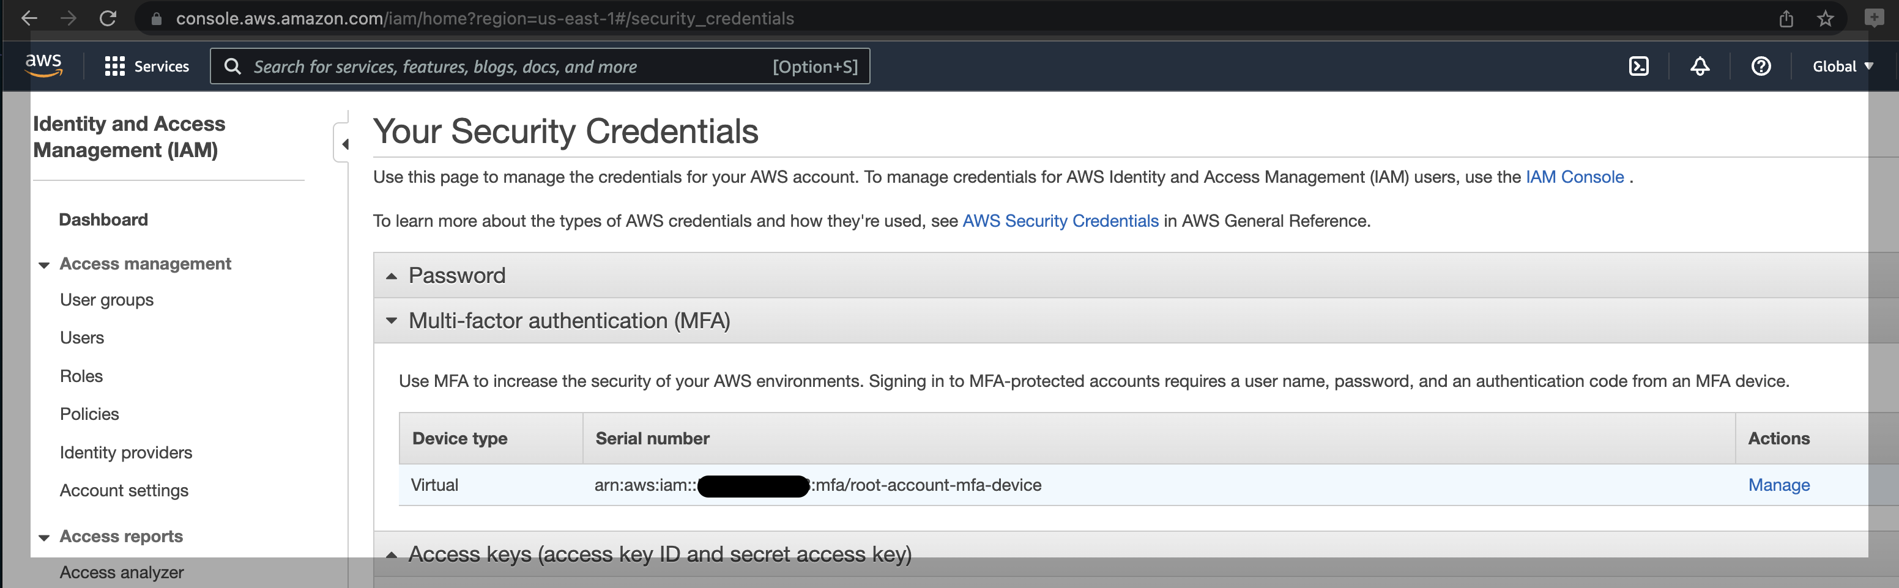Reload the page with the refresh icon
Screen dimensions: 1899x588
[x=108, y=18]
